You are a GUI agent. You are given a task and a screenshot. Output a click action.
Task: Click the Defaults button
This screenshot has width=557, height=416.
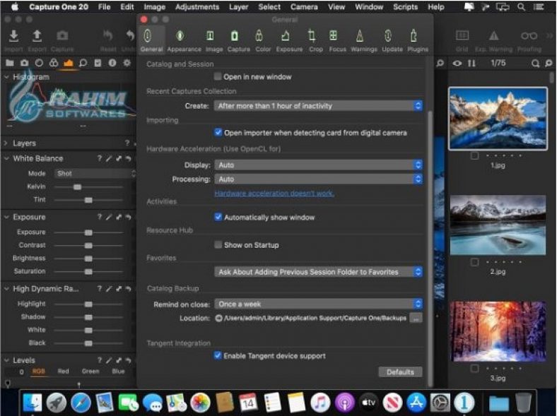400,372
